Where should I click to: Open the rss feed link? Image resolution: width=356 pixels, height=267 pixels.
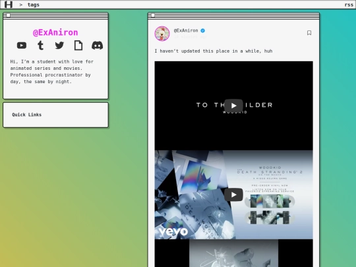click(x=349, y=5)
